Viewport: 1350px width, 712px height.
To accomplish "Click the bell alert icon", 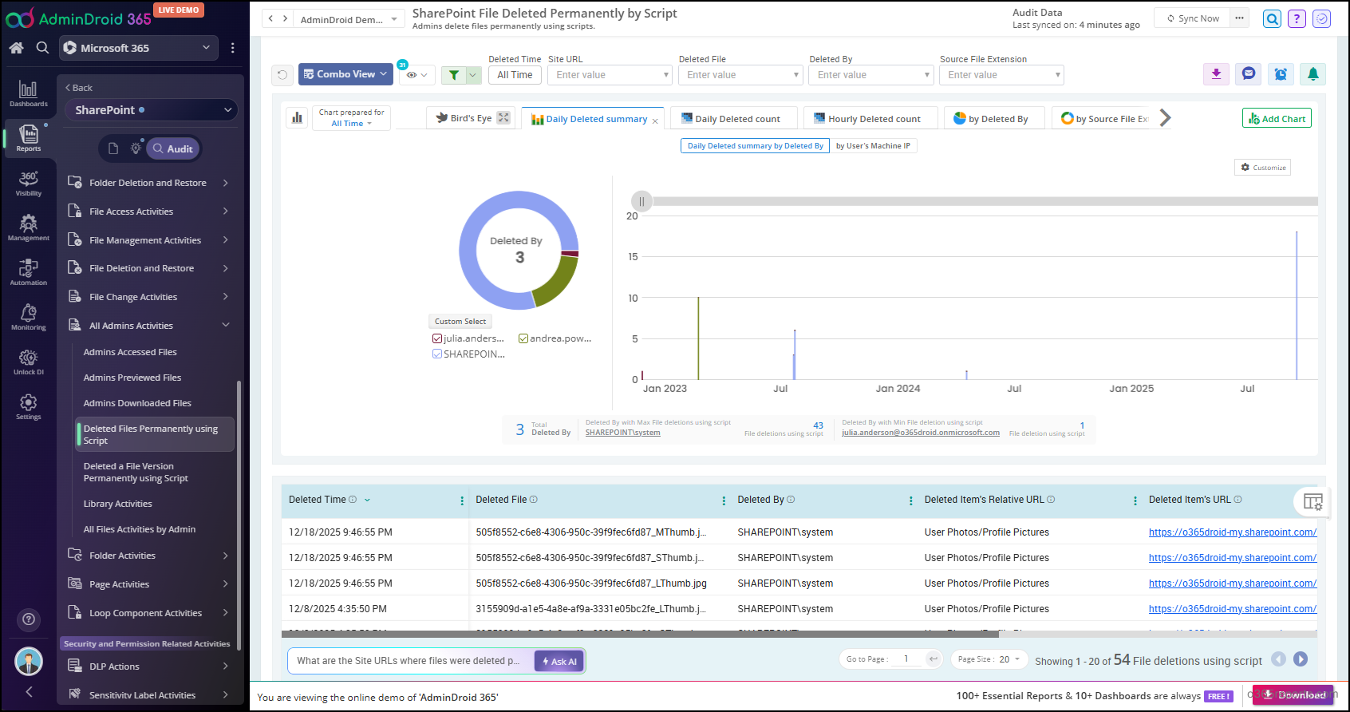I will tap(1313, 74).
